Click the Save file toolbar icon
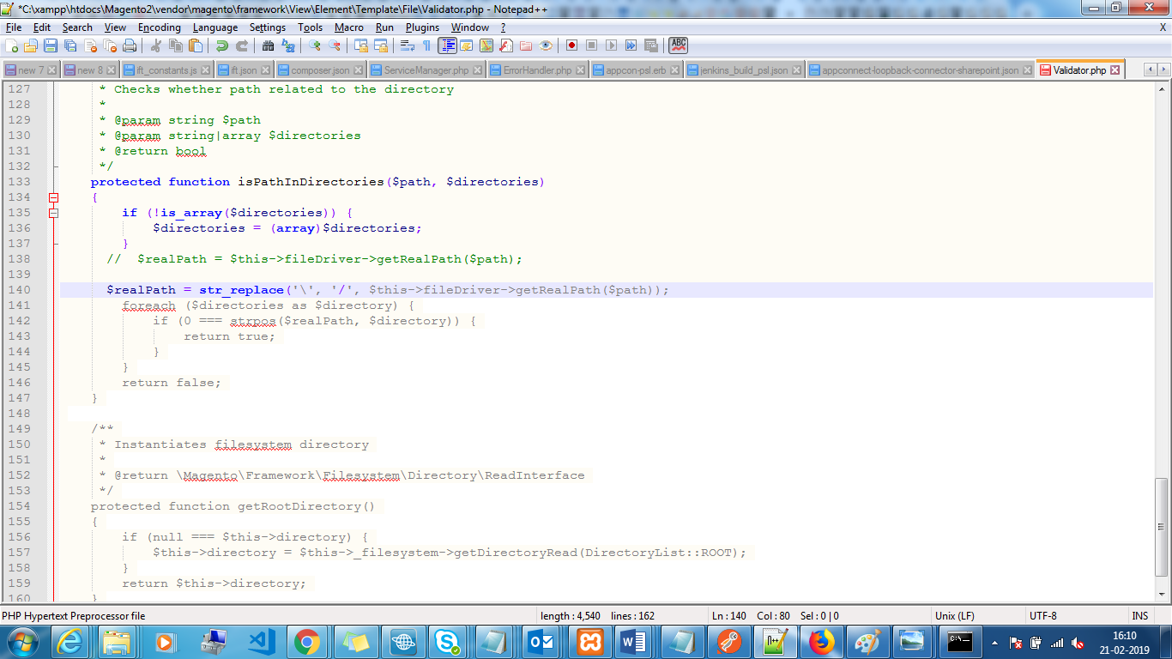Viewport: 1172px width, 659px height. (x=51, y=45)
